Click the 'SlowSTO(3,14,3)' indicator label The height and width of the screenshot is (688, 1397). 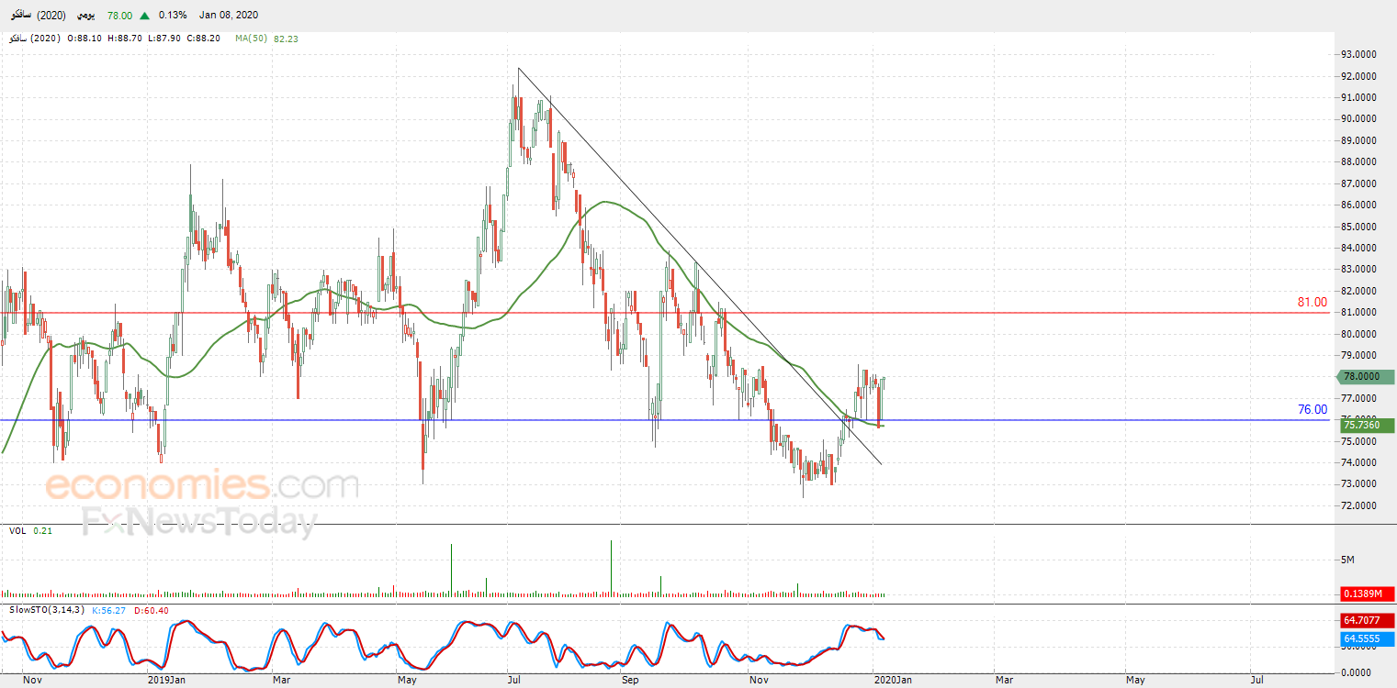[x=45, y=610]
